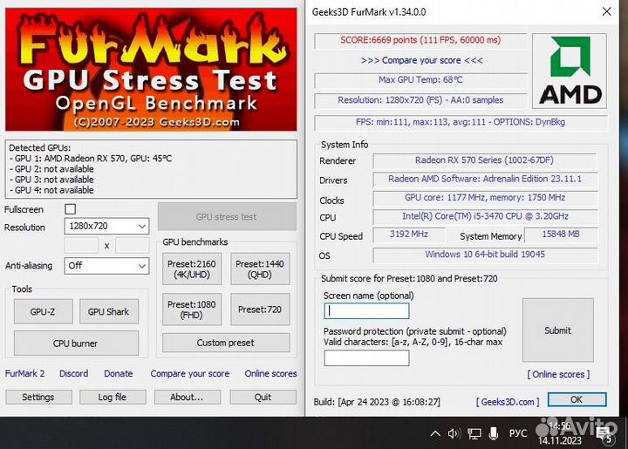This screenshot has width=628, height=449.
Task: Open the [ Geeks3D.com ] link
Action: (508, 401)
